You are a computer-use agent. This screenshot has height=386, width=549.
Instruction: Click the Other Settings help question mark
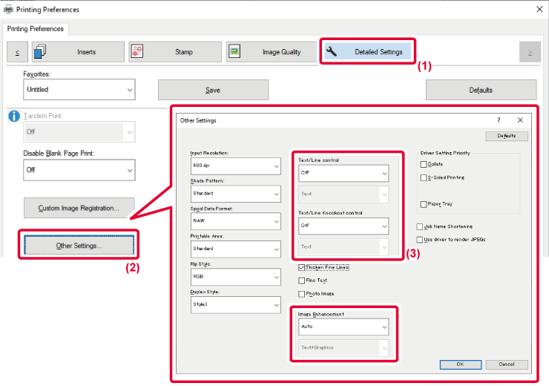click(x=499, y=120)
